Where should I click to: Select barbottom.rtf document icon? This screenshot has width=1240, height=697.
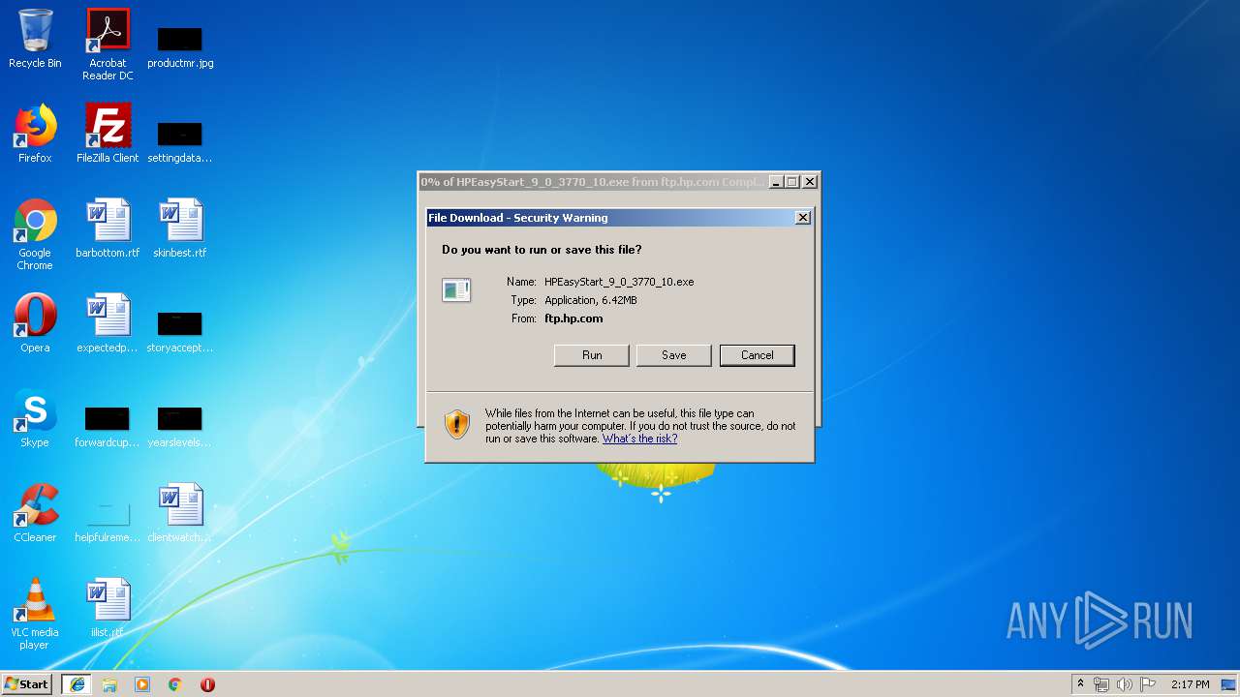[x=108, y=228]
